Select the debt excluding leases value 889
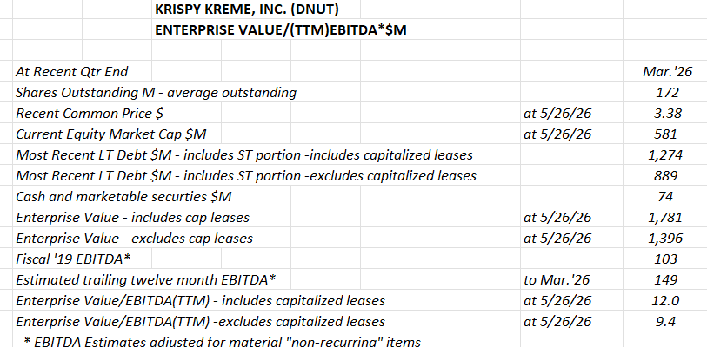Screen dimensions: 707x347 point(667,175)
